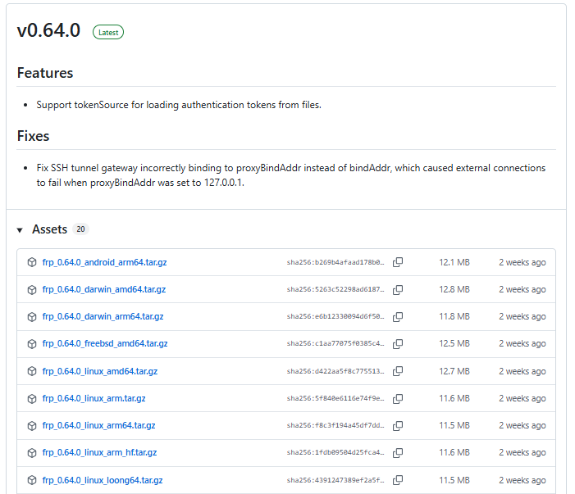Click the 12.1 MB file size
This screenshot has height=494, width=575.
pos(454,262)
